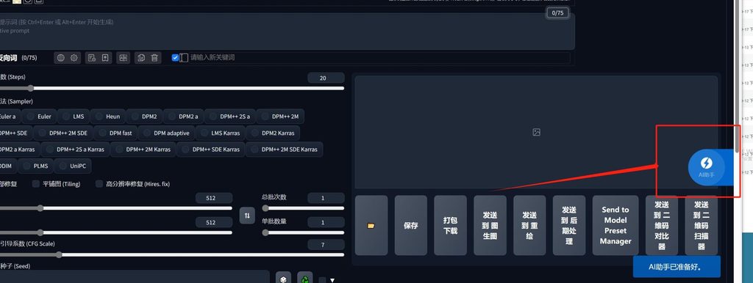
Task: Click the Steps value field showing 20
Action: (326, 78)
